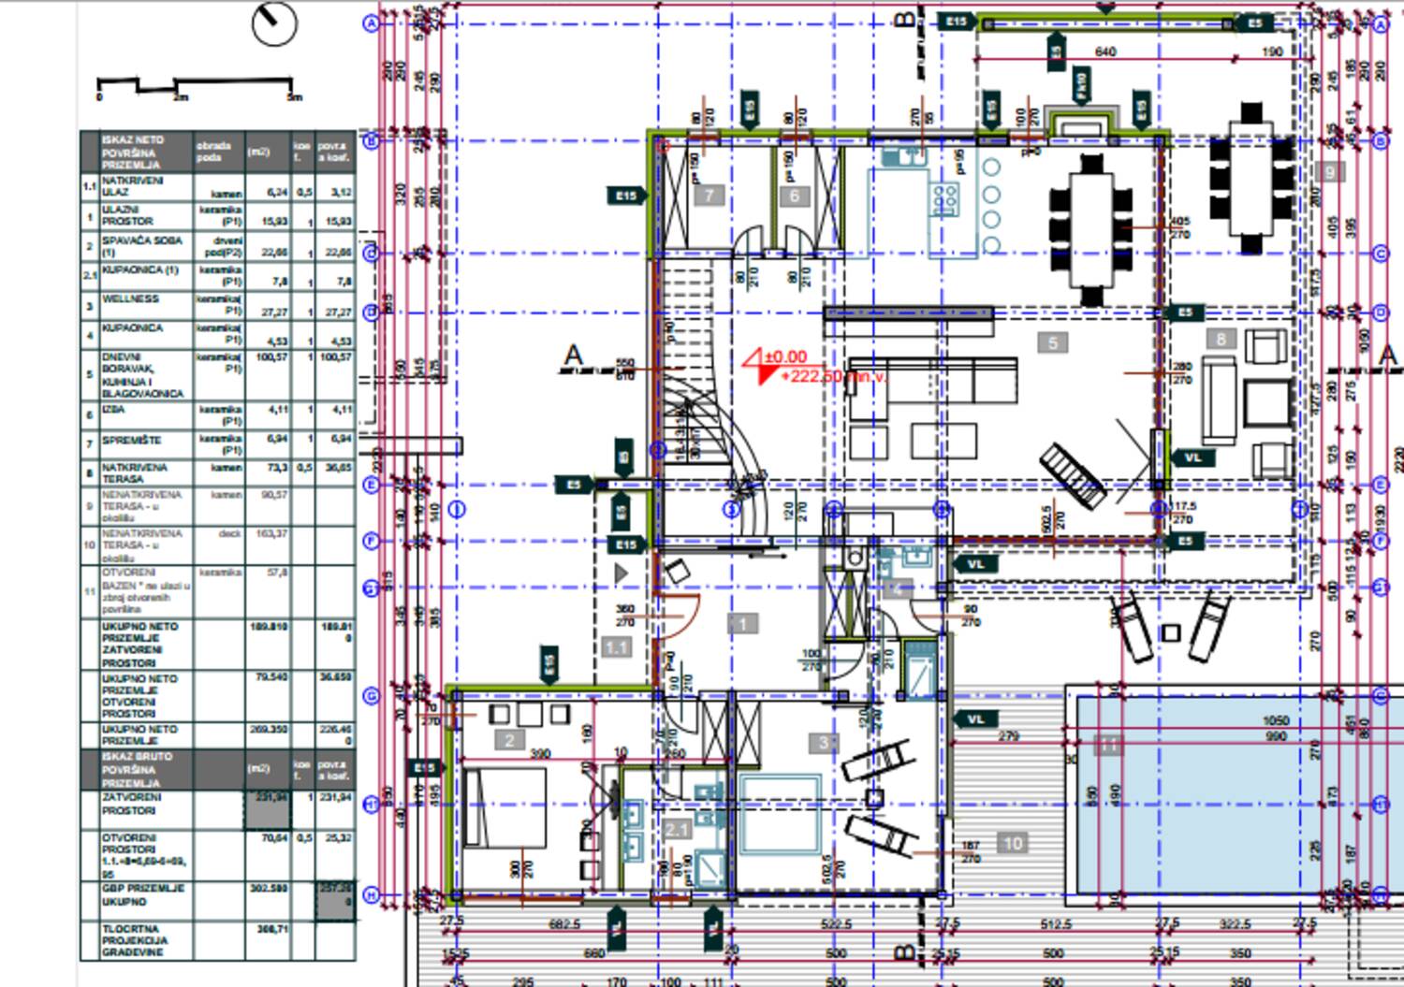Image resolution: width=1404 pixels, height=987 pixels.
Task: Click the large section letter A at left
Action: tap(574, 356)
